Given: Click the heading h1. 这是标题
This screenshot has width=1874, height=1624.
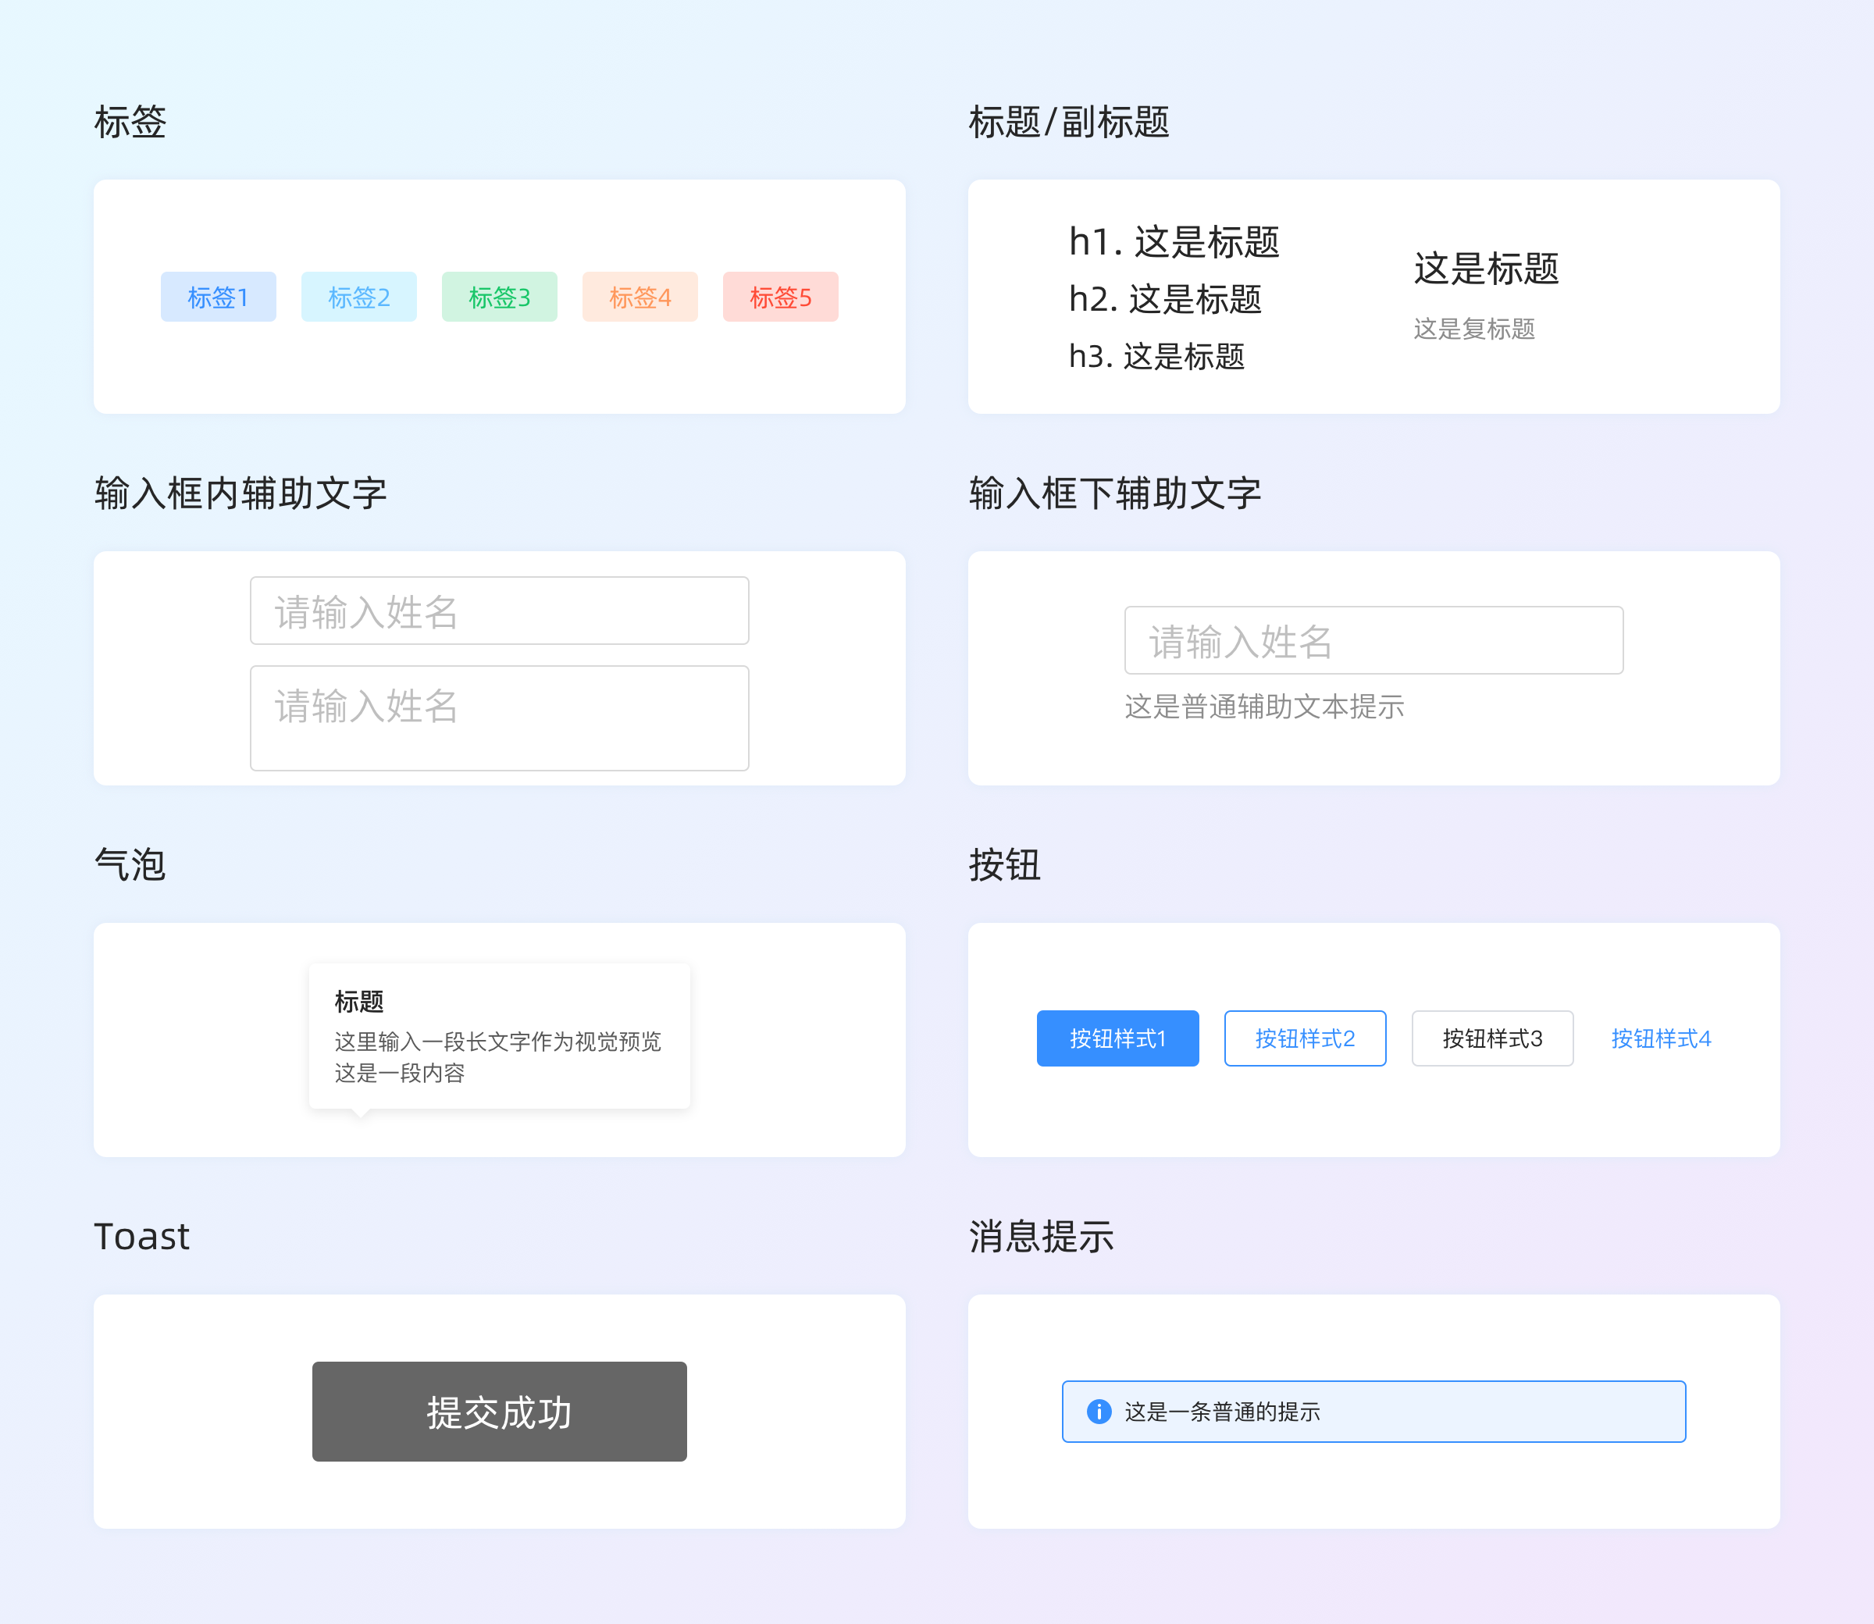Looking at the screenshot, I should click(1174, 242).
